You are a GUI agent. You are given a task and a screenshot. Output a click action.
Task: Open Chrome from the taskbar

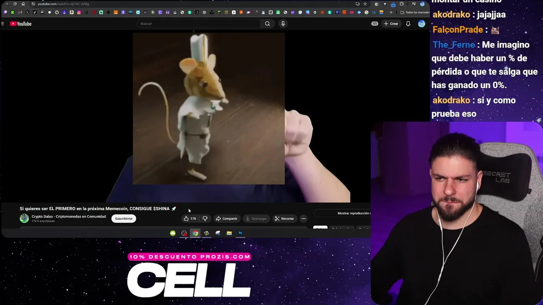point(195,233)
